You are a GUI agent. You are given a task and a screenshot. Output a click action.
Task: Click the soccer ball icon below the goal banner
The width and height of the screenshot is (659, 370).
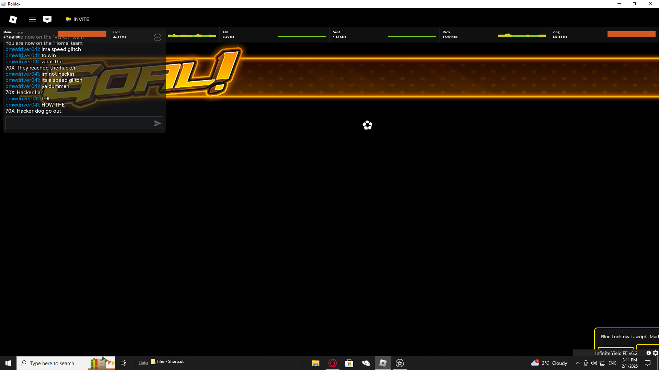367,125
